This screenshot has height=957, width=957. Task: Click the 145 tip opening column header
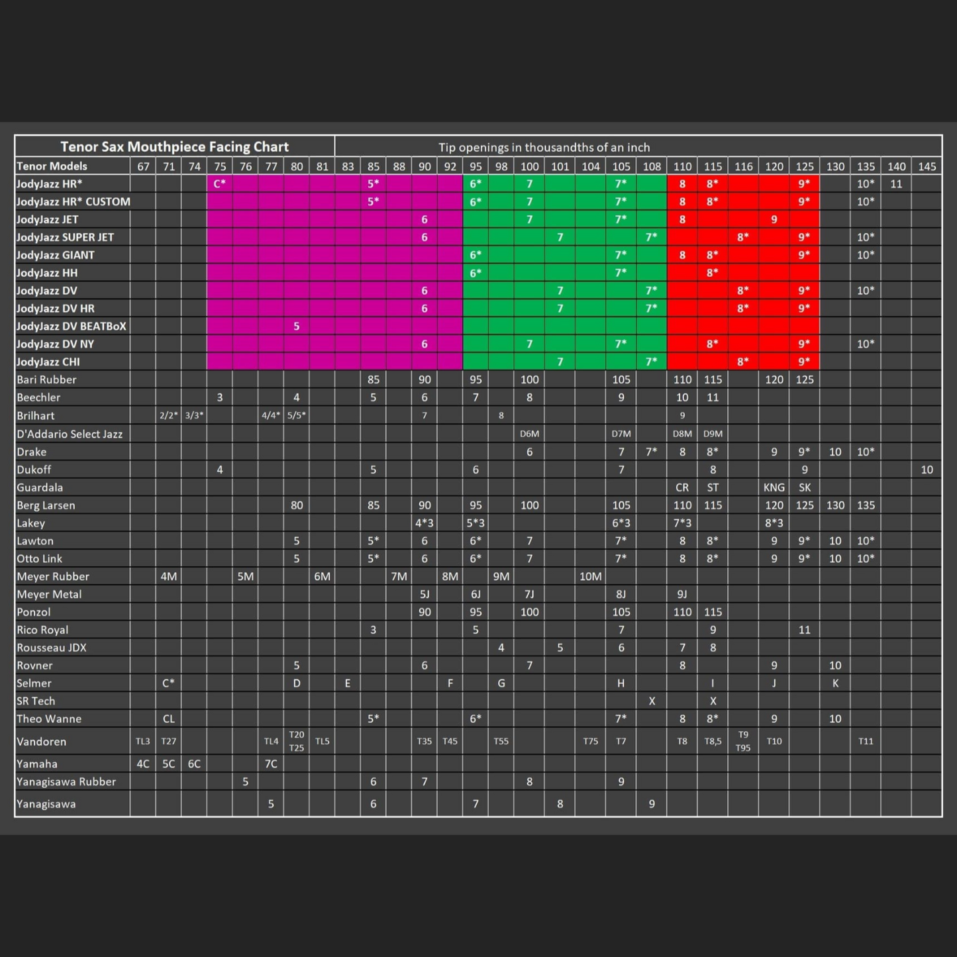(x=927, y=166)
